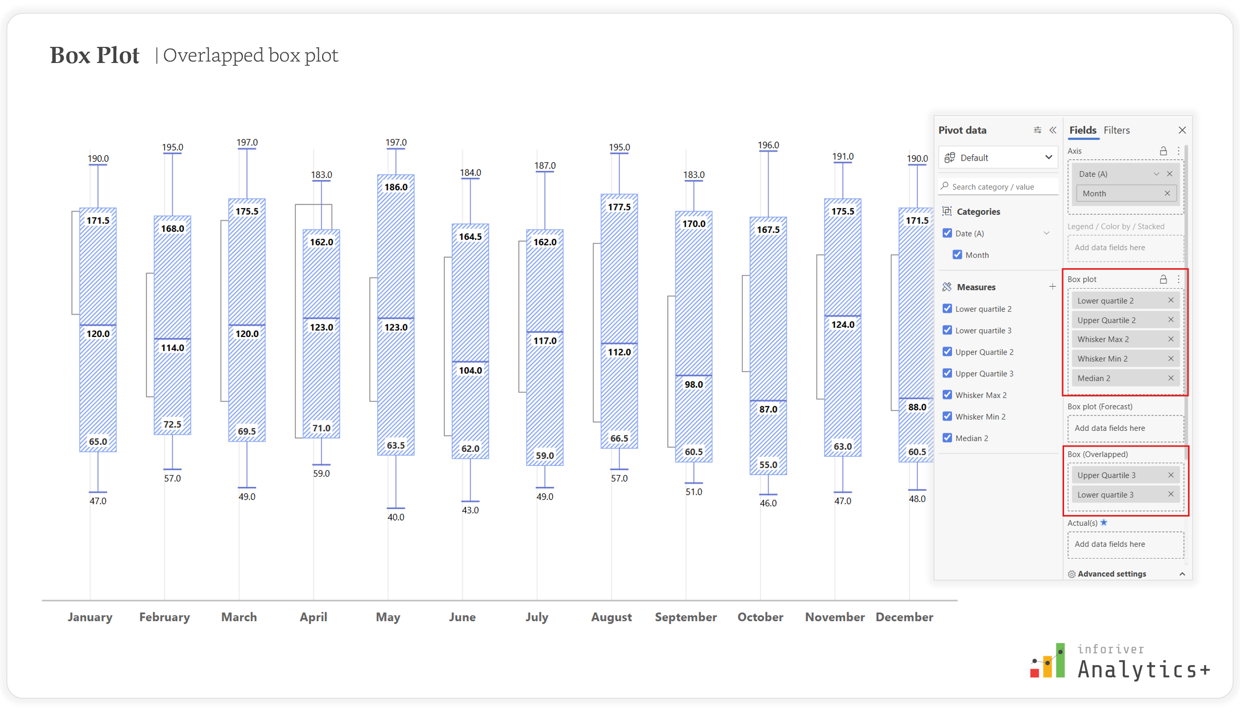The width and height of the screenshot is (1240, 712).
Task: Select the Fields tab
Action: pyautogui.click(x=1083, y=130)
